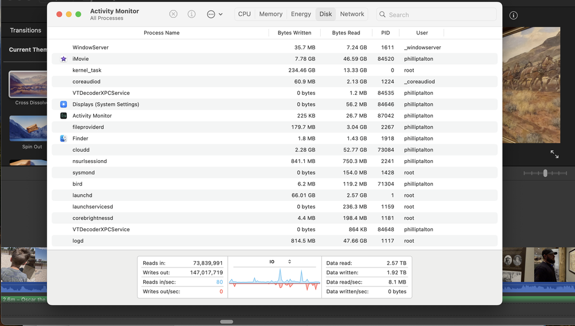Select the Cross Dissolve transition thumbnail
This screenshot has width=575, height=326.
click(28, 84)
